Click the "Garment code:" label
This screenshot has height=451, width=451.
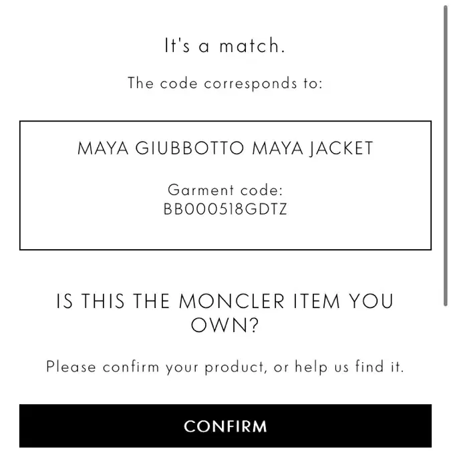[x=225, y=190]
